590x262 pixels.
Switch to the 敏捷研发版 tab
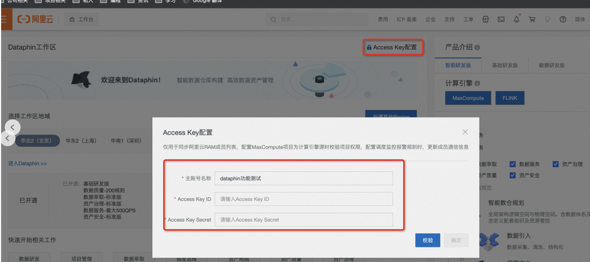(x=551, y=65)
